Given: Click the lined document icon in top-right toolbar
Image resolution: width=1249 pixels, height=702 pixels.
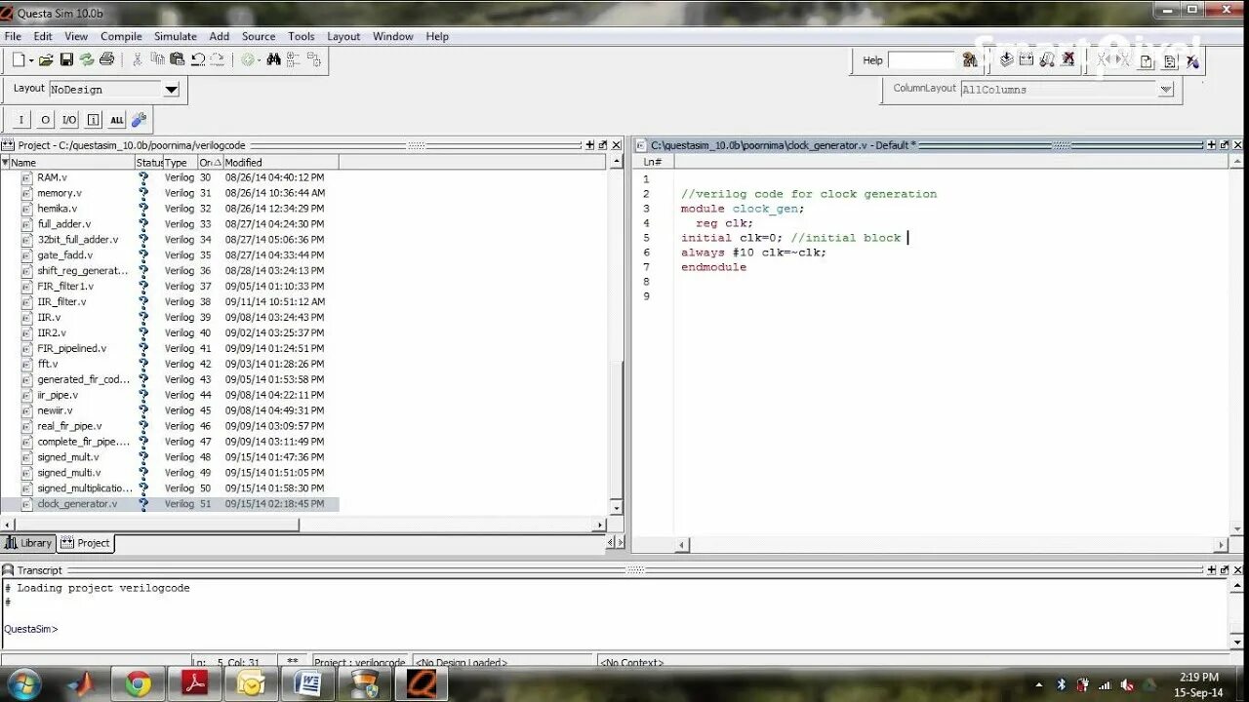Looking at the screenshot, I should (x=1171, y=61).
